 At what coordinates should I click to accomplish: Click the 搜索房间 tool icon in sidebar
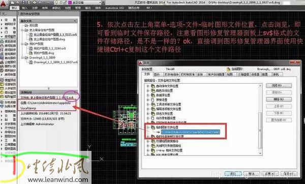pyautogui.click(x=2, y=41)
